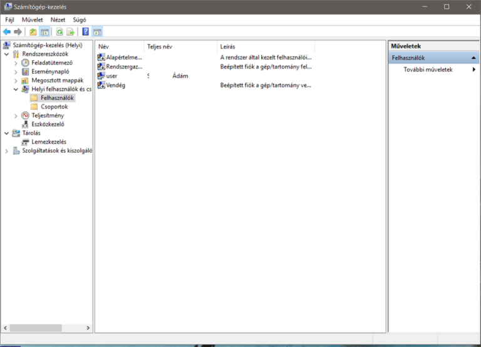This screenshot has height=347, width=481.
Task: Open help with the question mark icon
Action: pyautogui.click(x=86, y=31)
